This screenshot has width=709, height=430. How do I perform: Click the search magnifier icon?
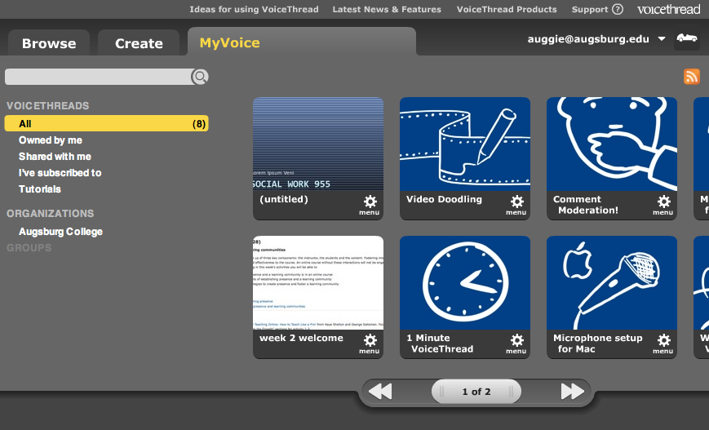[x=200, y=77]
